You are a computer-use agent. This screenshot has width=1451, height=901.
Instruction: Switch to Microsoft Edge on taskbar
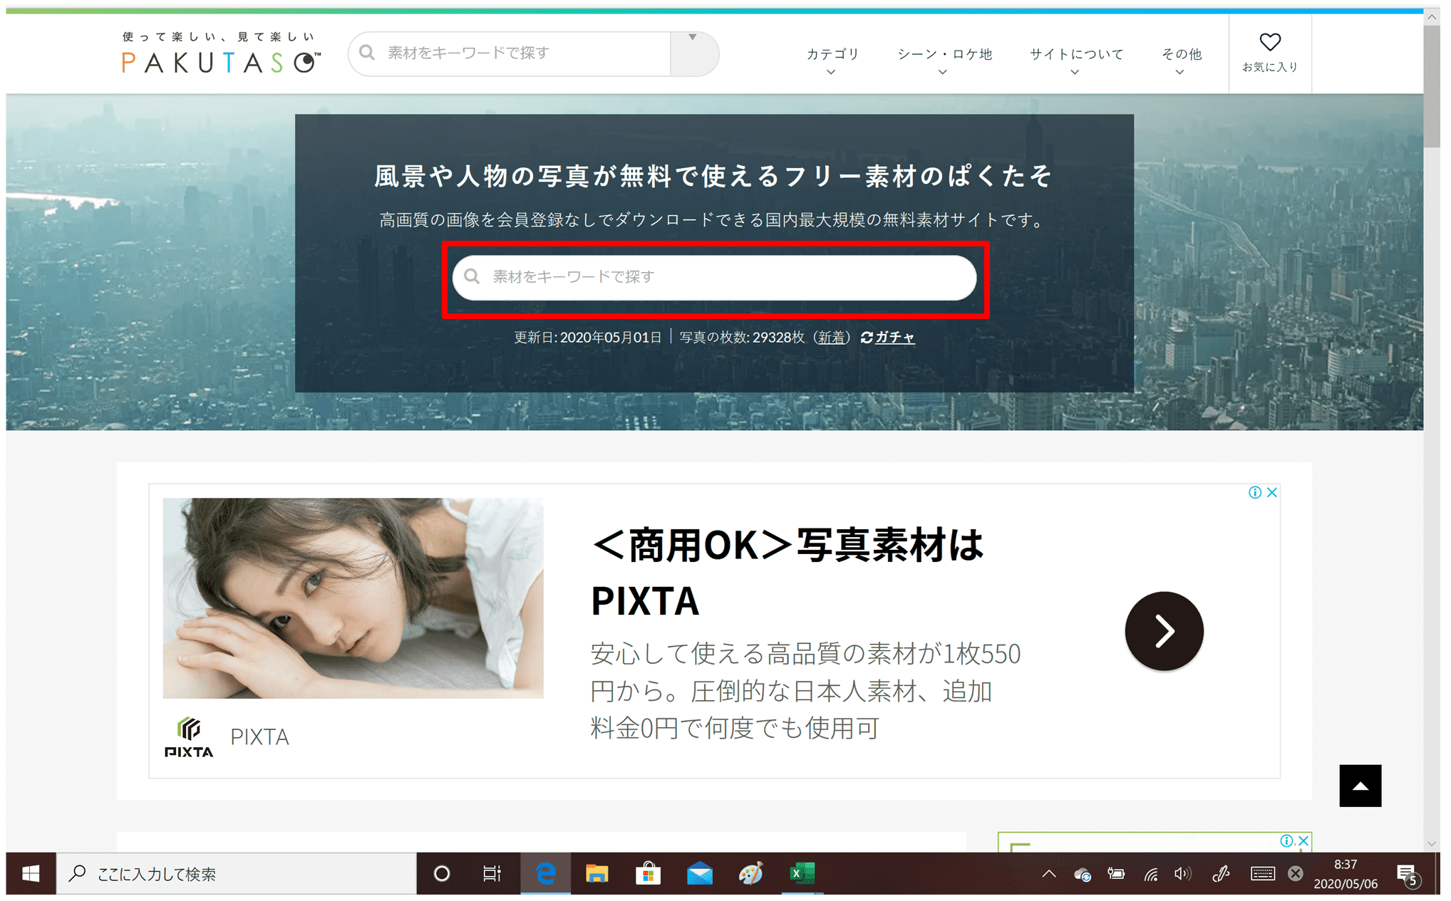coord(545,873)
